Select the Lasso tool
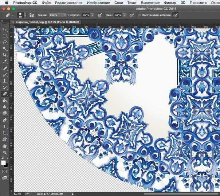The image size is (220, 196). (4, 42)
